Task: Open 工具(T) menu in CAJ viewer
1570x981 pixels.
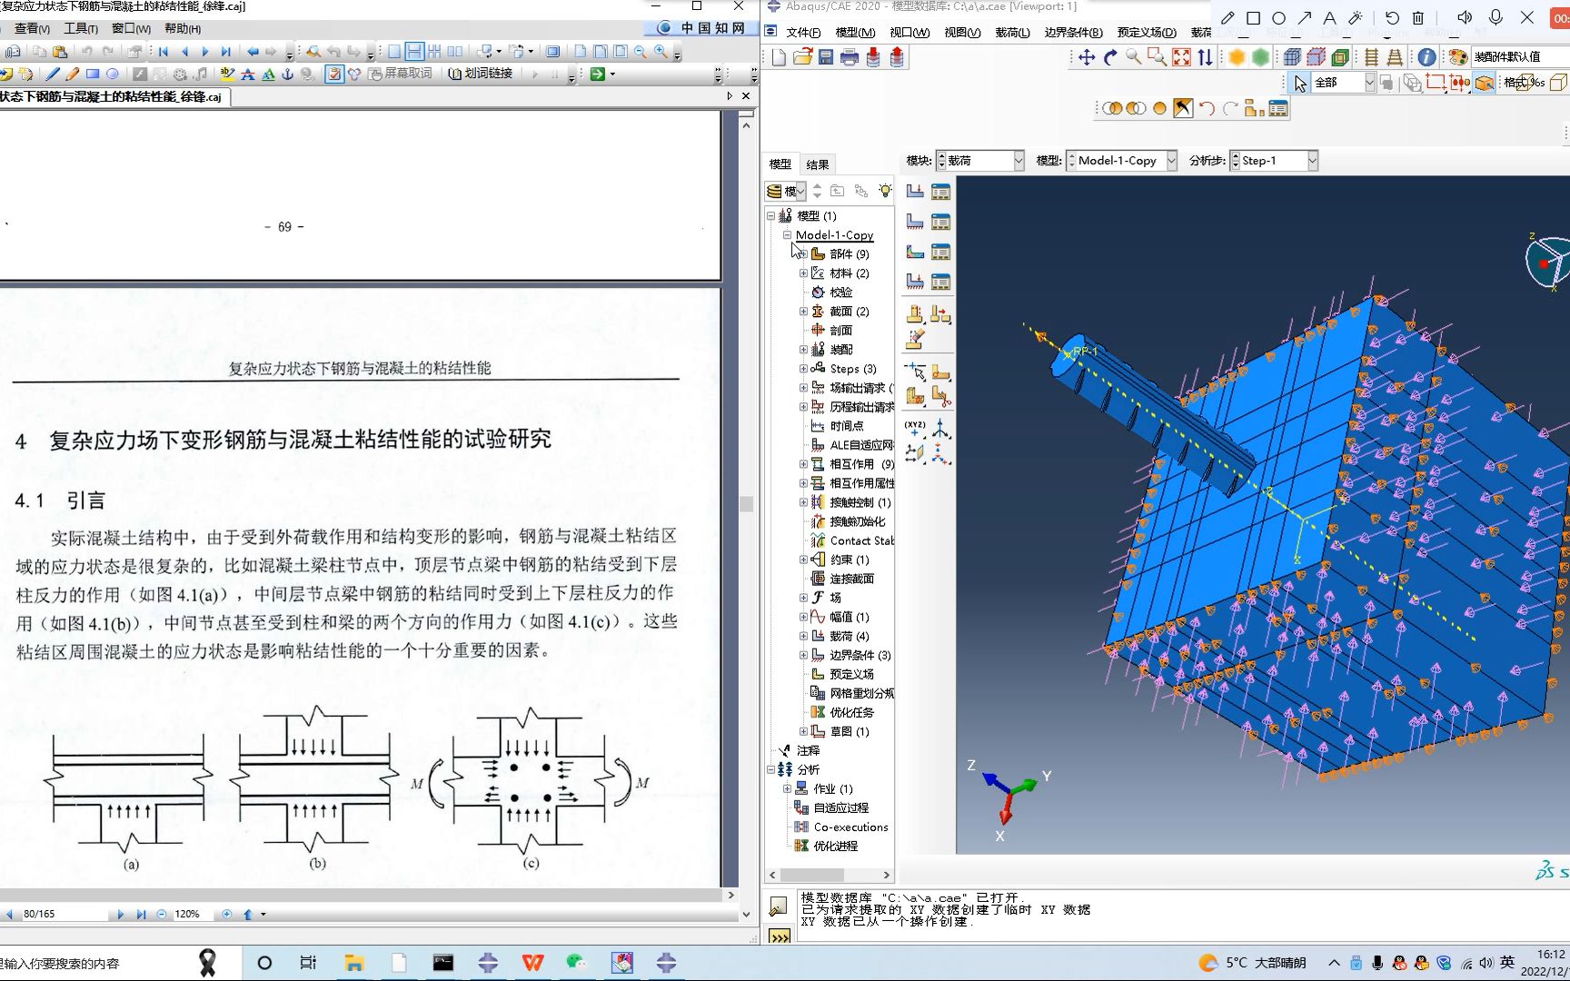Action: click(81, 29)
